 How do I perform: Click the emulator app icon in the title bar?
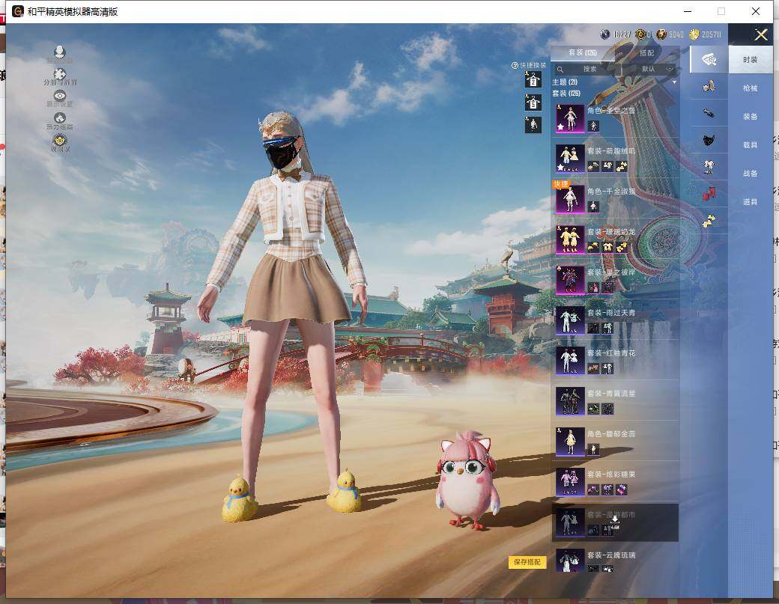(x=17, y=11)
